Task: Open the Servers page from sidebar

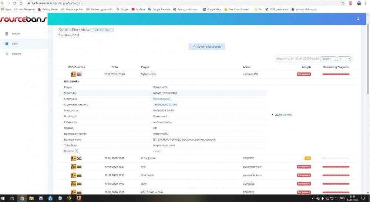Action: (x=16, y=34)
